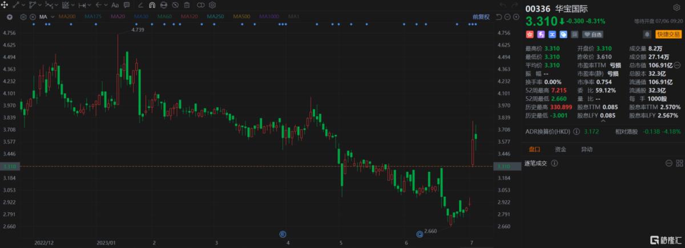
Task: Open MA indicator settings gear
Action: (x=23, y=17)
